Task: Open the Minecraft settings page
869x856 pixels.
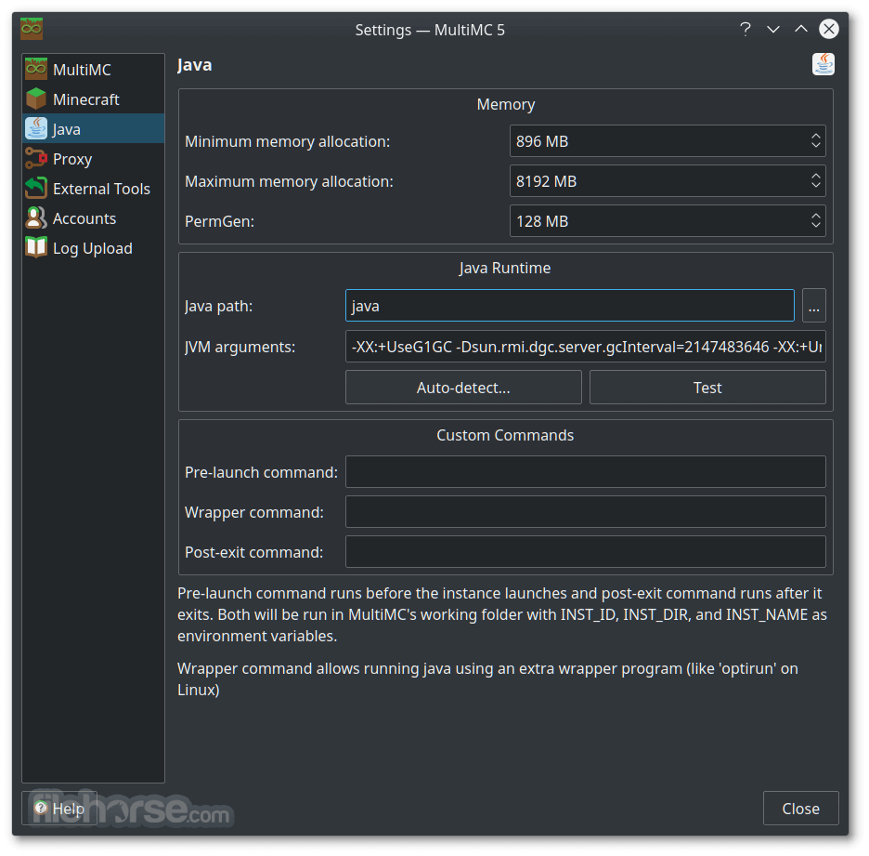Action: pos(93,99)
